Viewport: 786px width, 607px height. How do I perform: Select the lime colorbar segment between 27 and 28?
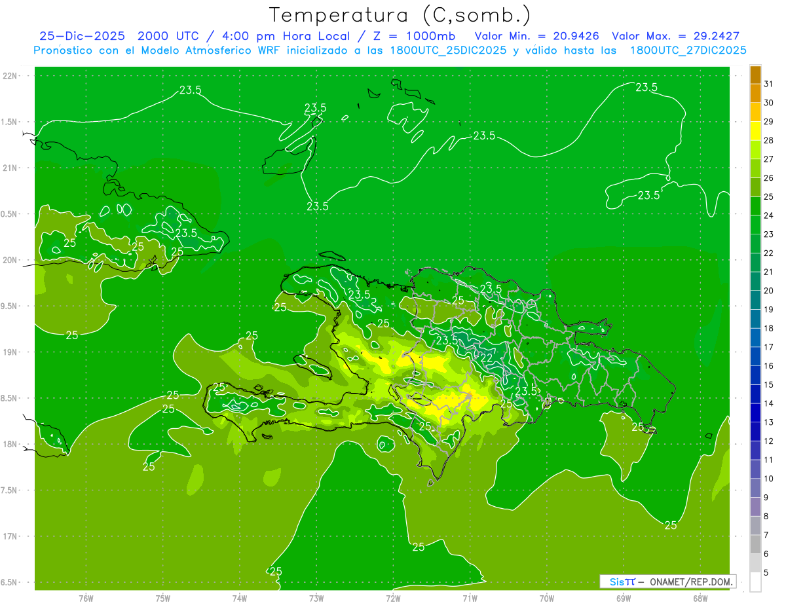coord(755,150)
